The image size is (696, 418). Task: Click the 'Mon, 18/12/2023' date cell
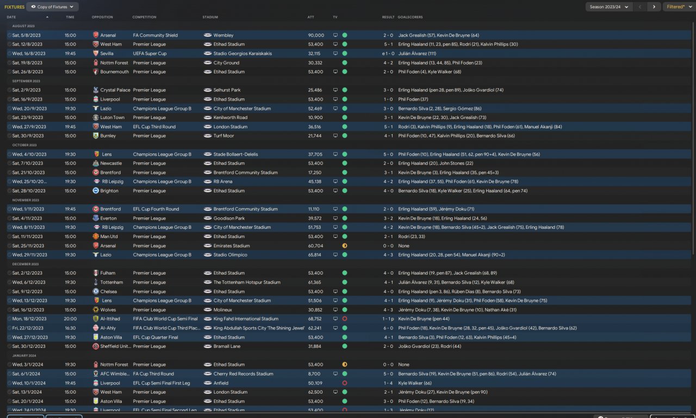30,319
